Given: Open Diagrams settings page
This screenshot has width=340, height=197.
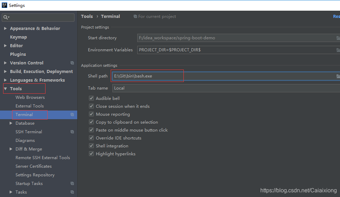Looking at the screenshot, I should tap(25, 140).
